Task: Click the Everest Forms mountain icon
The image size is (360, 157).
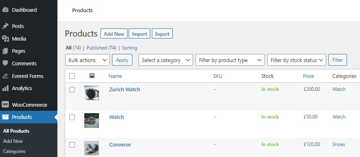Action: coord(5,76)
